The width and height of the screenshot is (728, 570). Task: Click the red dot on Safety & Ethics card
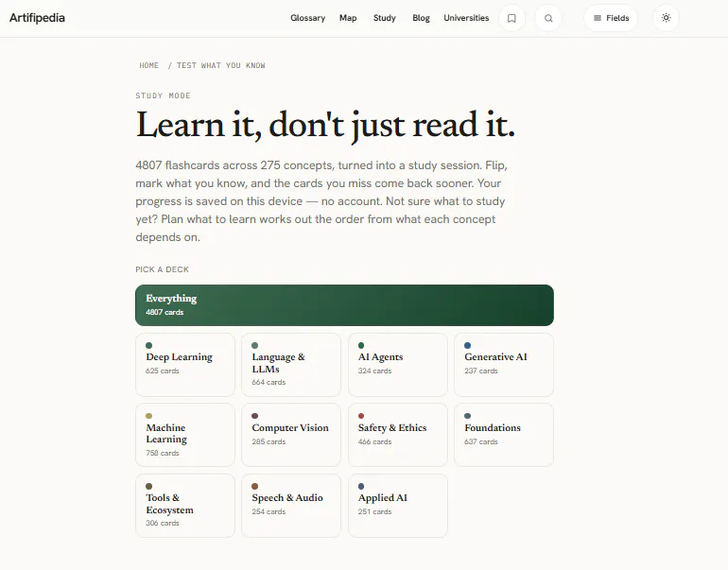[361, 416]
